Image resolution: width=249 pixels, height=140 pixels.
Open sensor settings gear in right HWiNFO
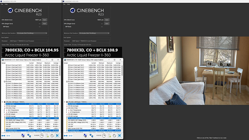coord(114,136)
